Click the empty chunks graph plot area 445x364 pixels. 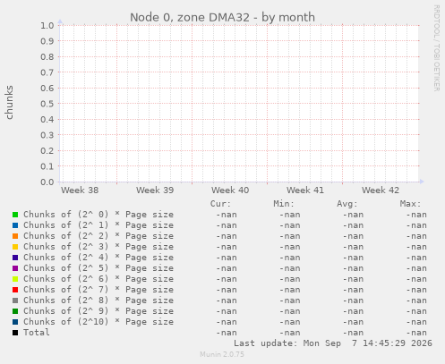click(x=239, y=104)
